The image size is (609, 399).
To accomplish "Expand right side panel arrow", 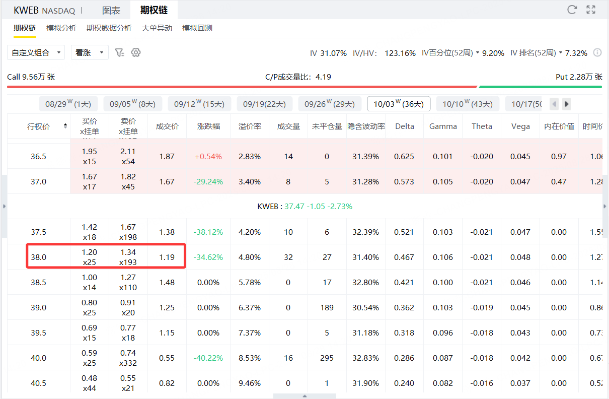I will click(x=605, y=207).
